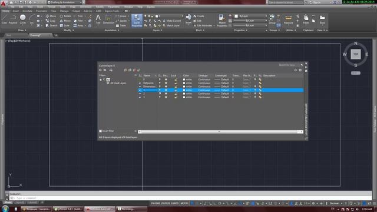The width and height of the screenshot is (377, 212).
Task: Activate the Stretch tool
Action: [x=51, y=25]
